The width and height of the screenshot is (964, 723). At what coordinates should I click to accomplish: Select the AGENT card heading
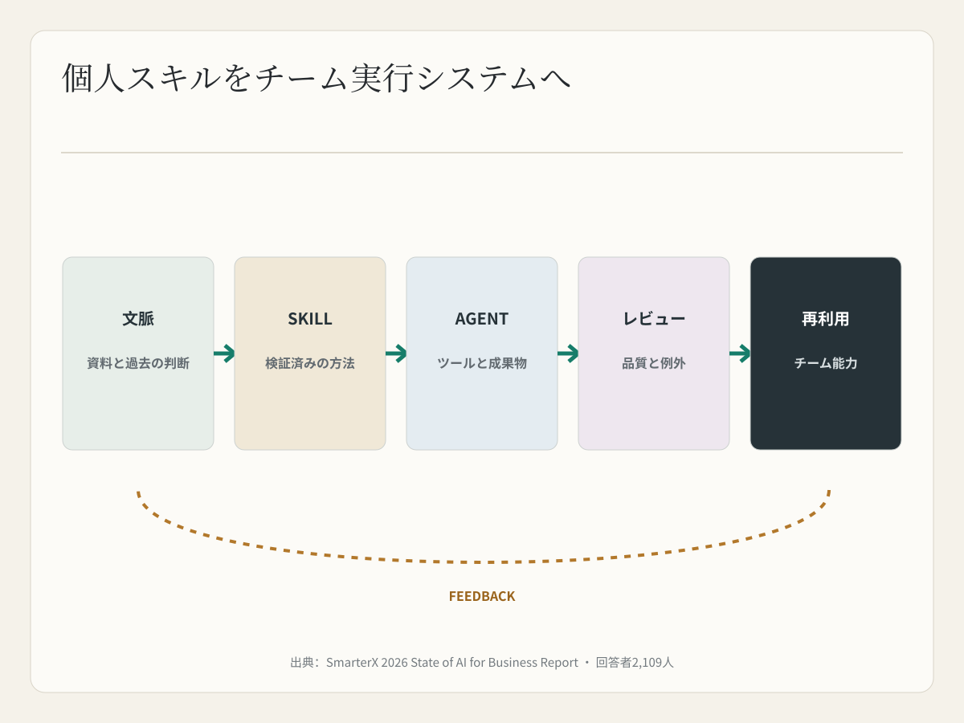pos(482,319)
